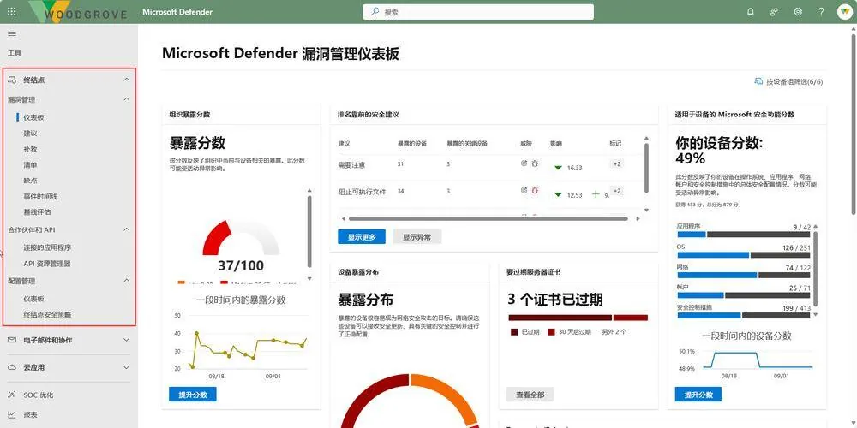Open the community people icon in header
Viewport: 857px width, 428px height.
[774, 11]
